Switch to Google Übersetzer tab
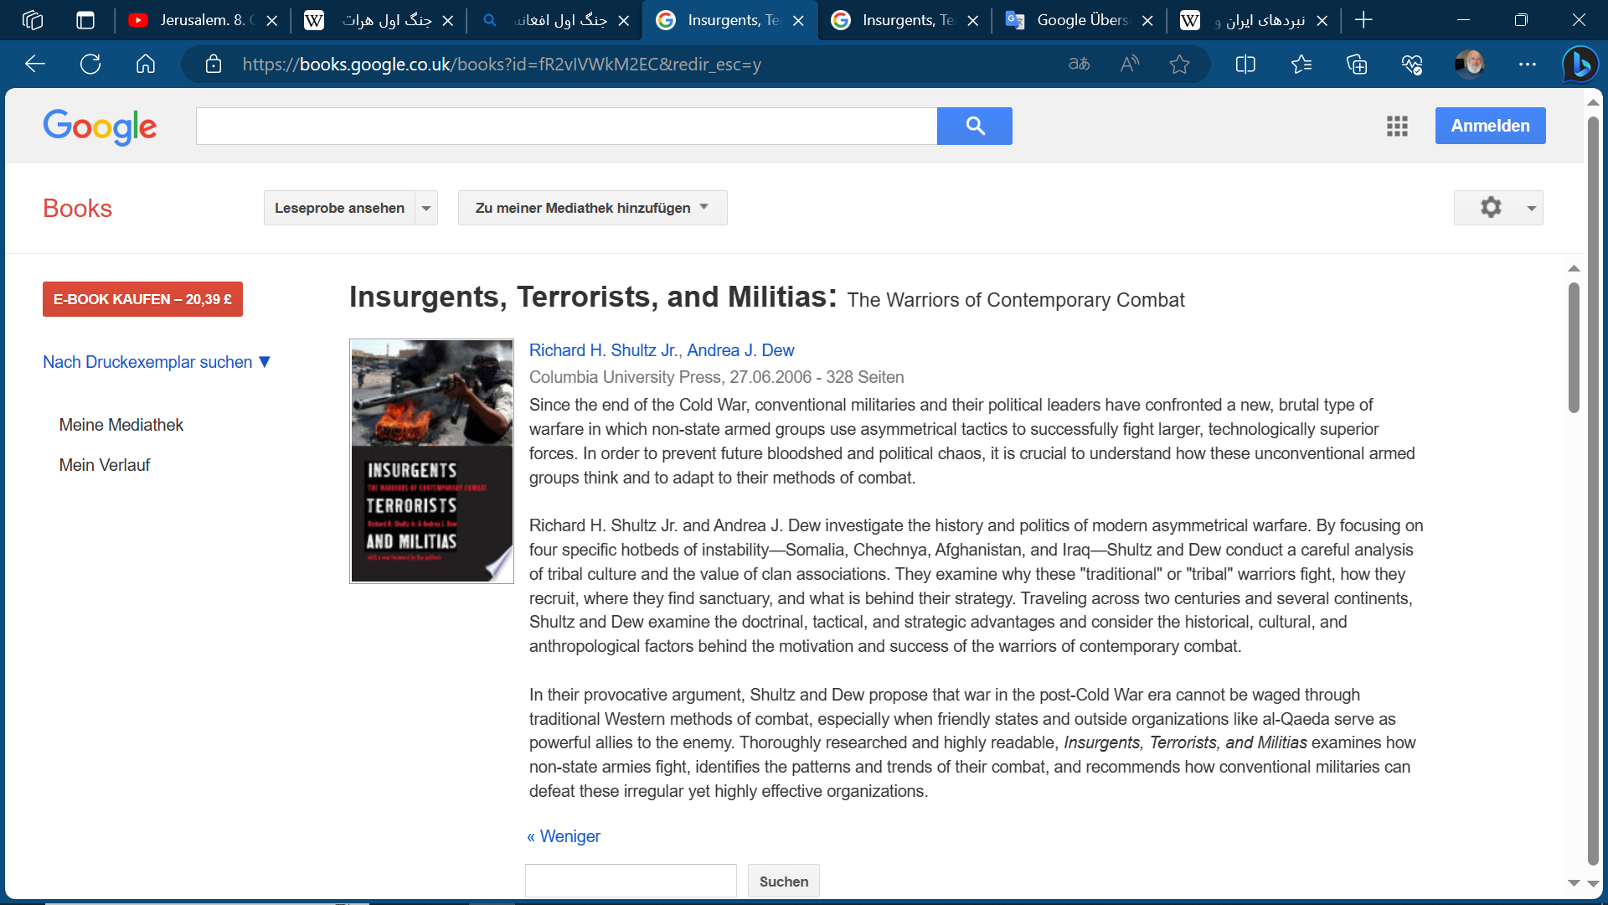Image resolution: width=1608 pixels, height=905 pixels. [1080, 20]
